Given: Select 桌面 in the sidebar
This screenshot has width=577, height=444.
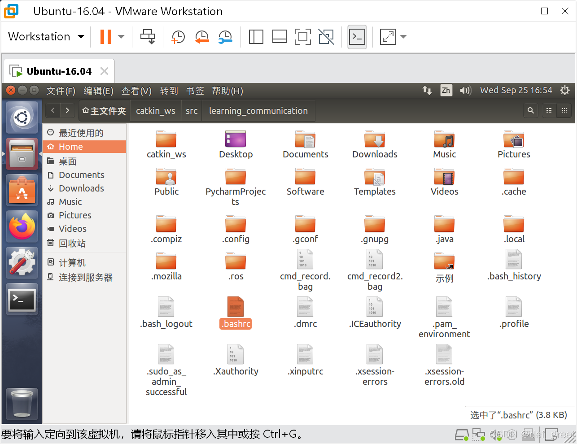Looking at the screenshot, I should pyautogui.click(x=84, y=161).
